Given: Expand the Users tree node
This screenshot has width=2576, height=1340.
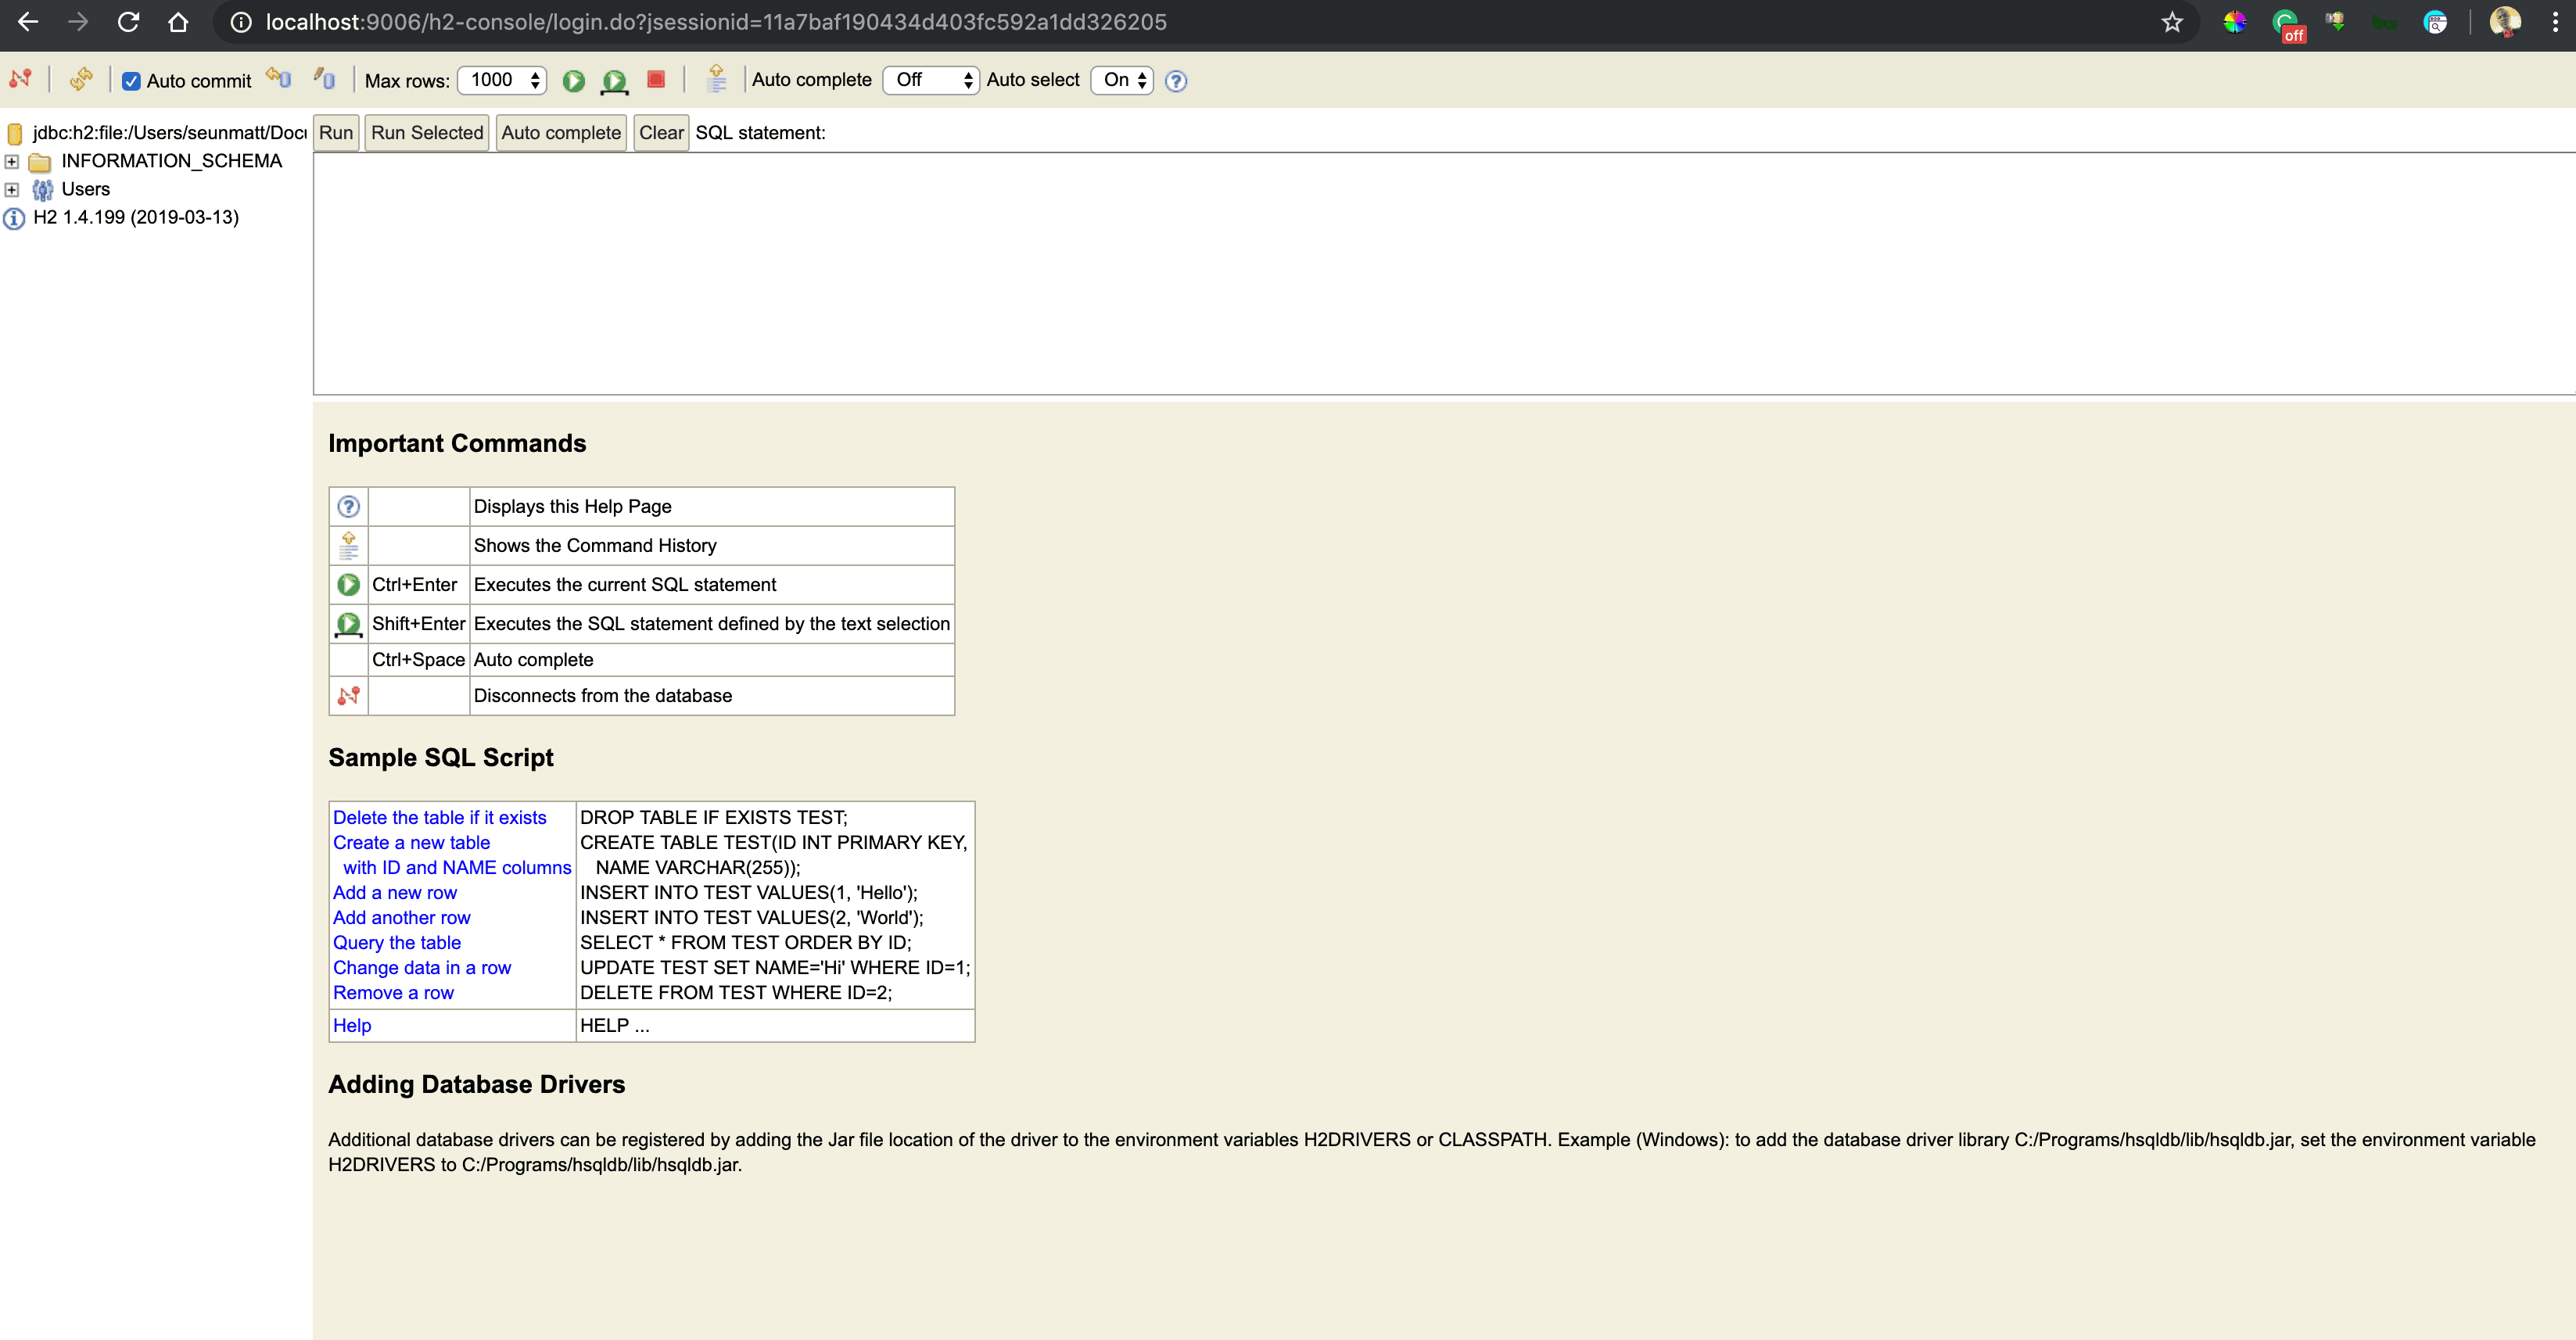Looking at the screenshot, I should (12, 189).
